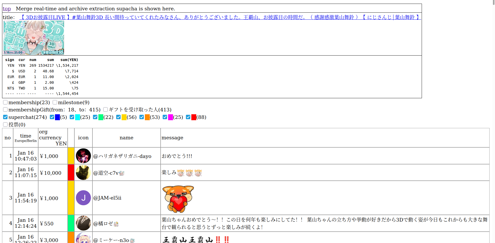Click the message "おめでとう!!!"

click(x=177, y=156)
